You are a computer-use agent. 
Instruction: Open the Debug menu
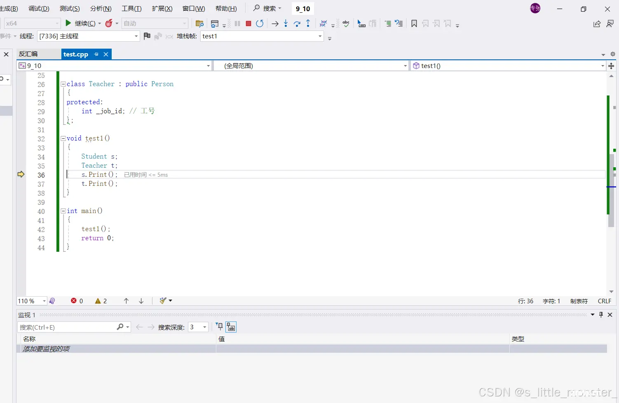point(39,8)
